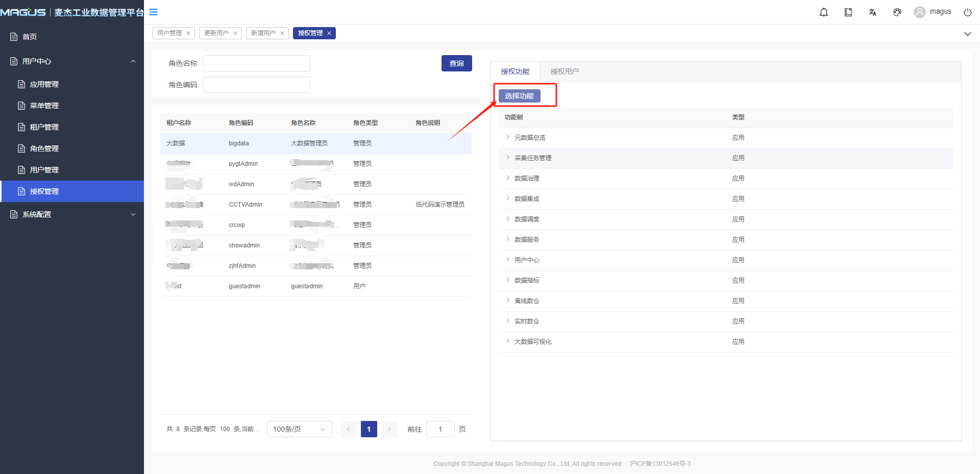Click the notification bell icon
Screen dimensions: 980x474
coord(823,12)
